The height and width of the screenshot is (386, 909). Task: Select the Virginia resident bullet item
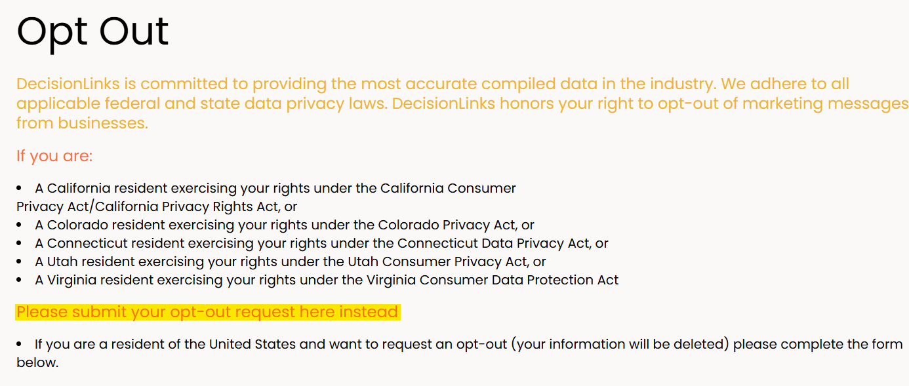pos(327,280)
